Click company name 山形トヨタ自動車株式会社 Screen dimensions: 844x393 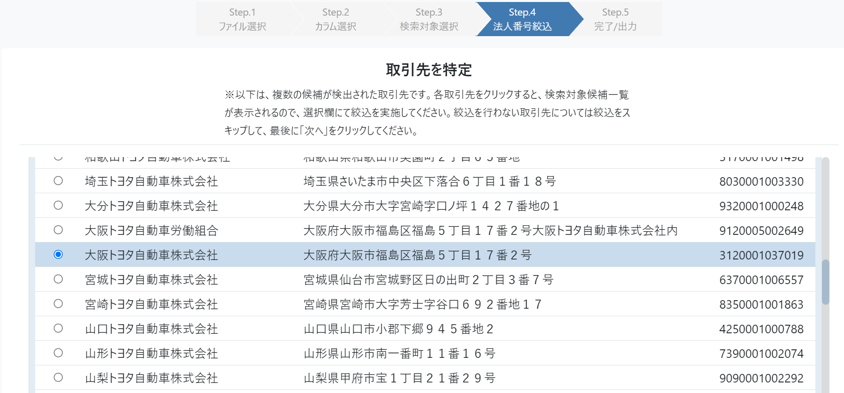152,353
